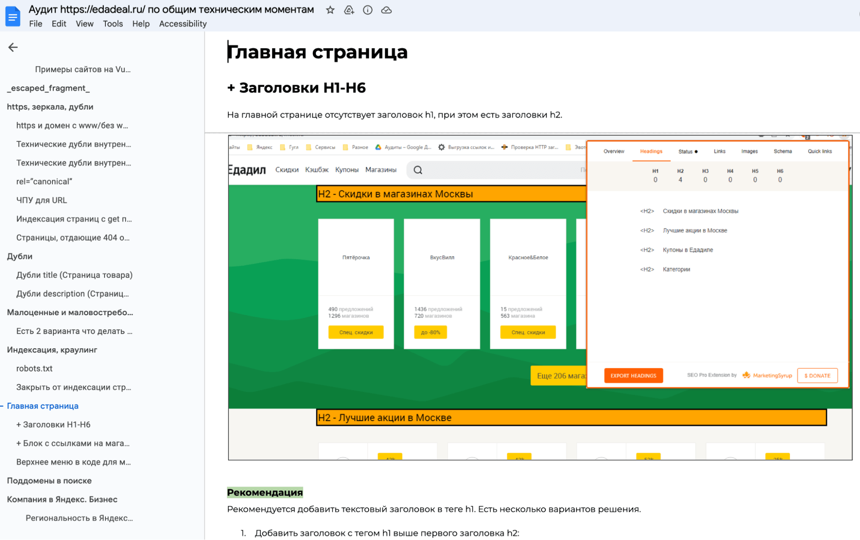Open the View menu
This screenshot has height=540, width=860.
pos(84,24)
